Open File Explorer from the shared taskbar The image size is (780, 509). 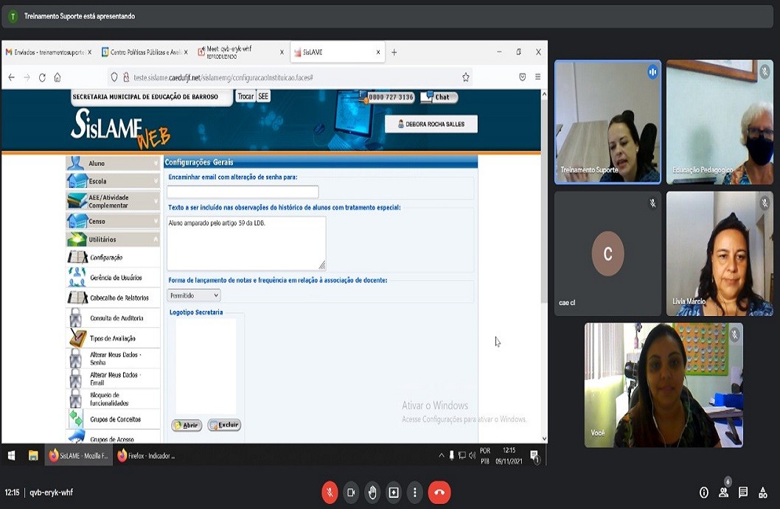[33, 455]
